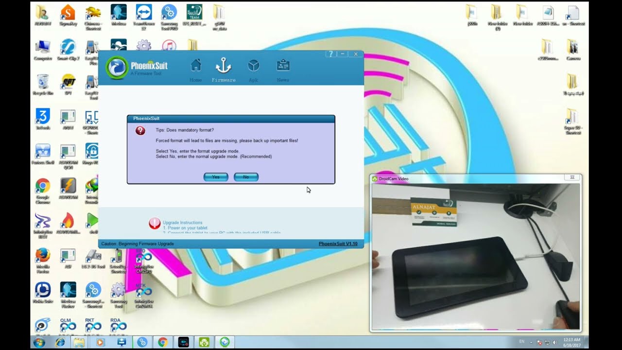Select the Smart-Clip 2 desktop icon
The image size is (622, 350).
(68, 50)
